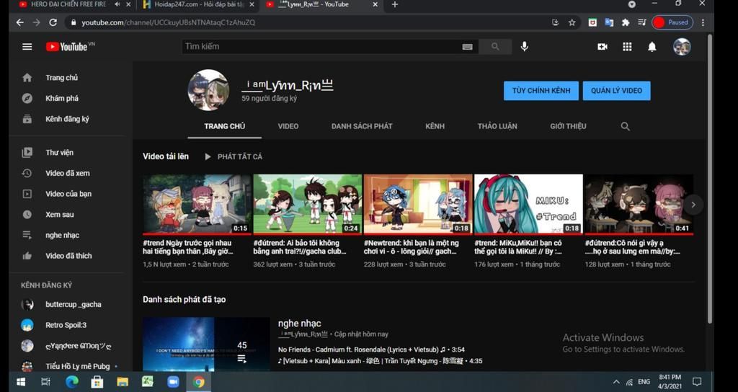Open Microsoft Edge from taskbar

click(x=71, y=382)
